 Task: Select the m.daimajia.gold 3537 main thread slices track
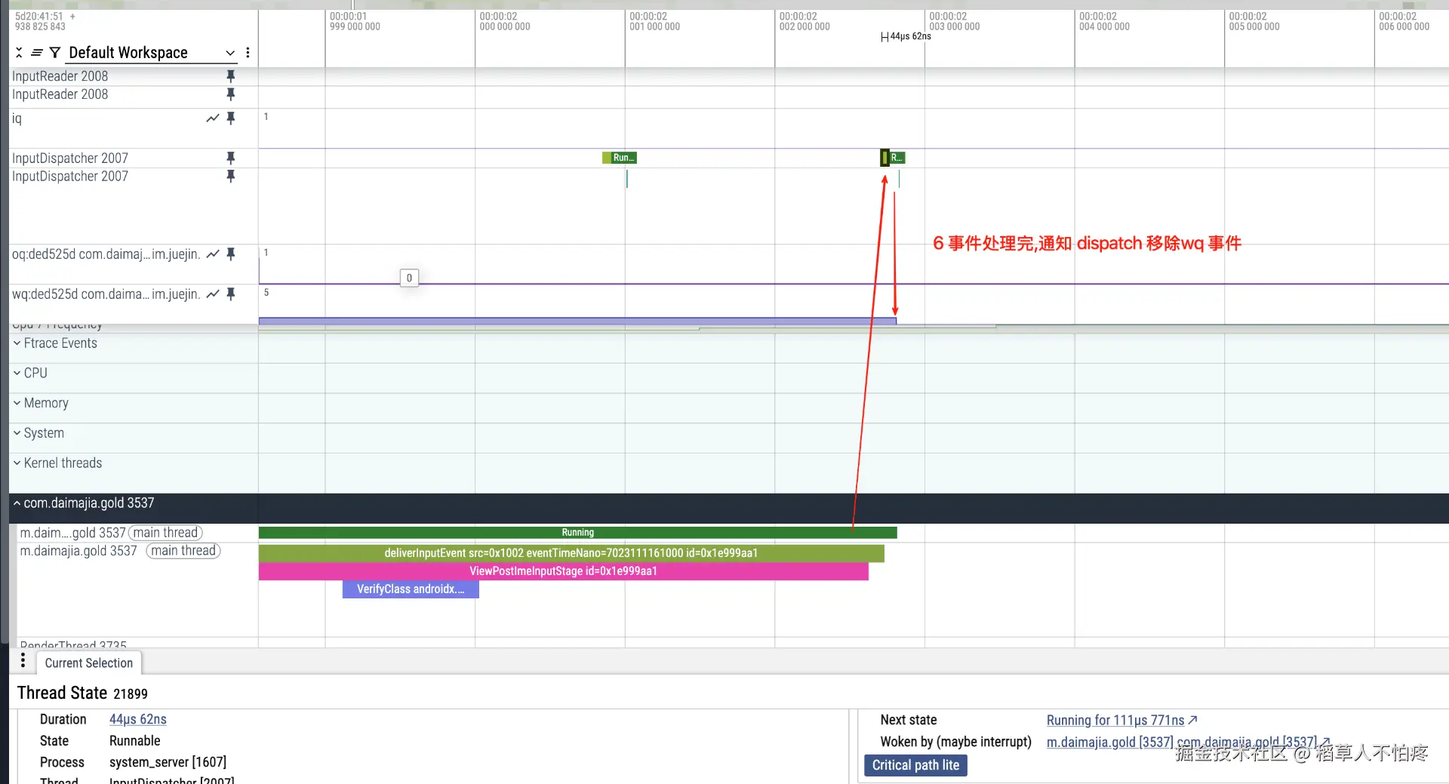coord(120,551)
